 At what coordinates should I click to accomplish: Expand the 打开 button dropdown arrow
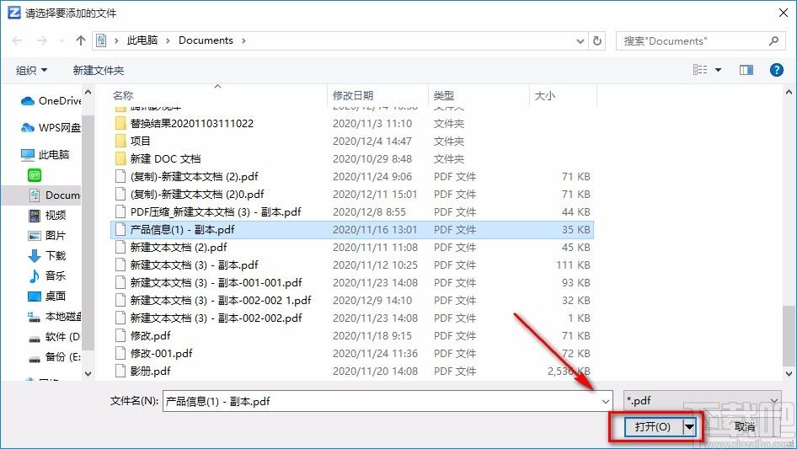click(690, 427)
